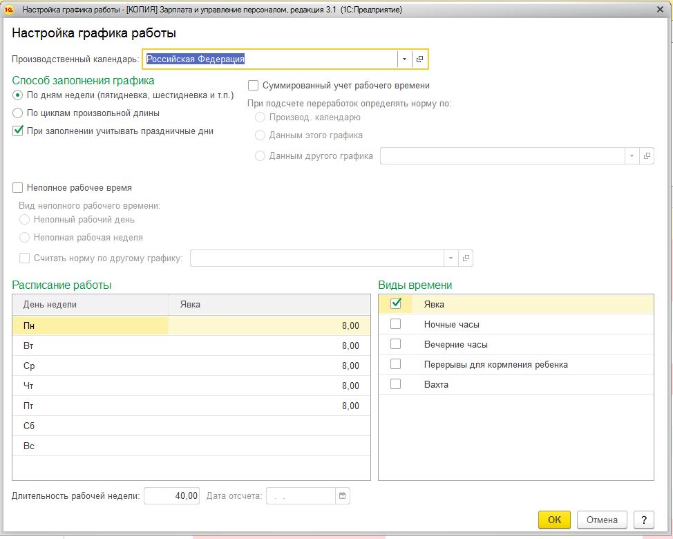The height and width of the screenshot is (539, 673).
Task: Select the Пн row in schedule table
Action: [x=191, y=325]
